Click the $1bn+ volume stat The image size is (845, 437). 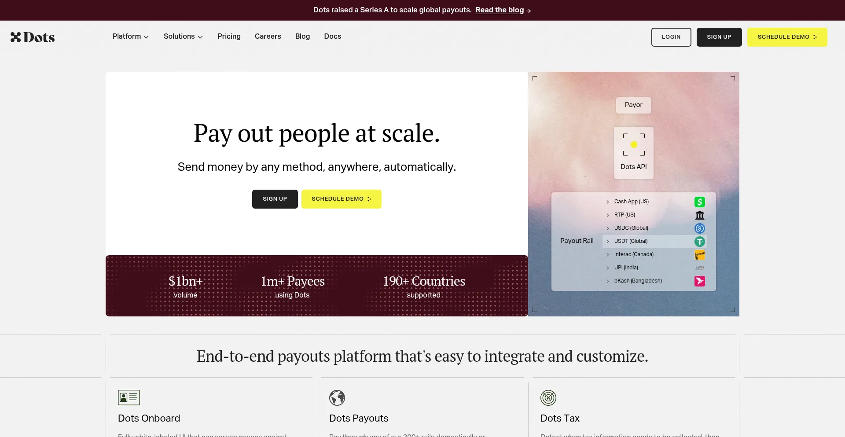185,286
